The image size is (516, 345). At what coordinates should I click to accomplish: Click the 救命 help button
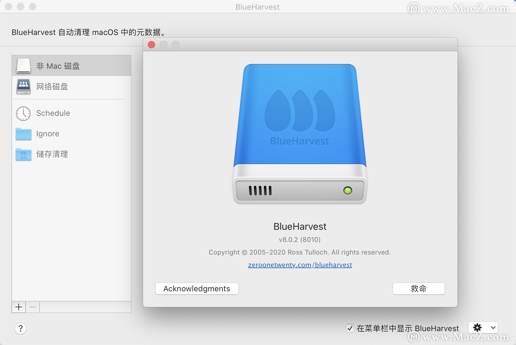coord(419,289)
